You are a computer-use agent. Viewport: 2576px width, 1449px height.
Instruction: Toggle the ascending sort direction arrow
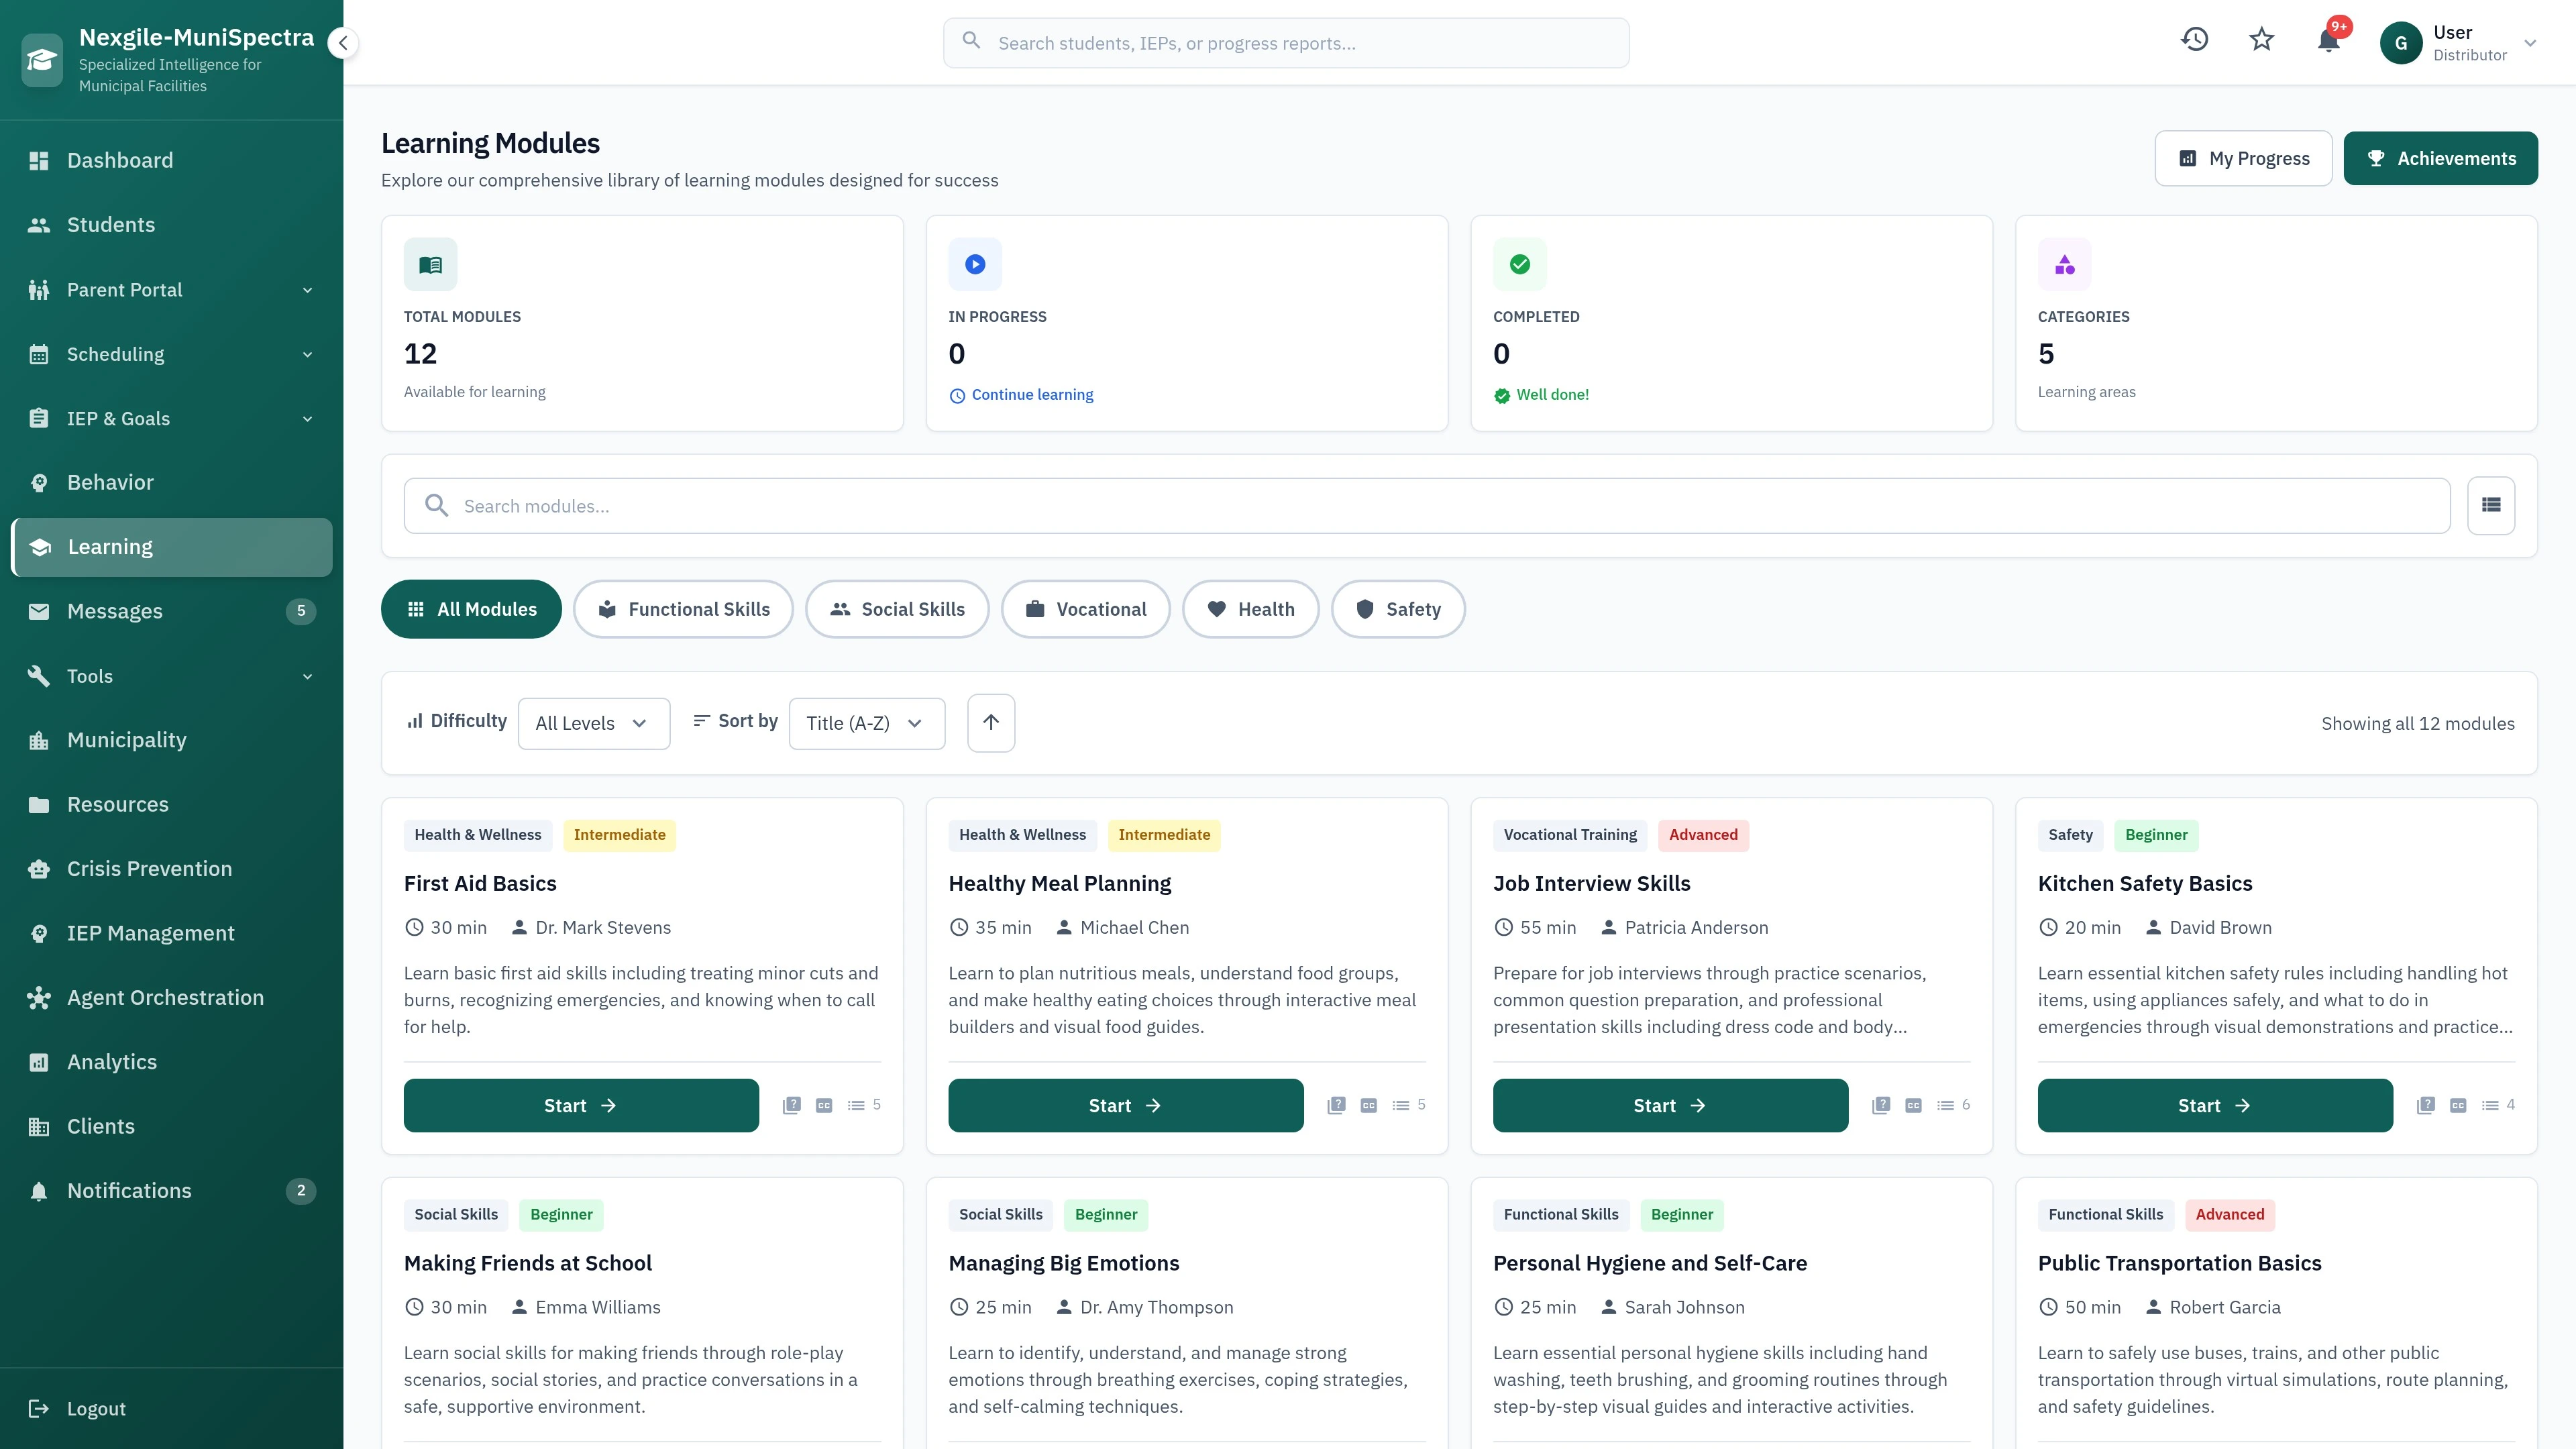coord(990,722)
